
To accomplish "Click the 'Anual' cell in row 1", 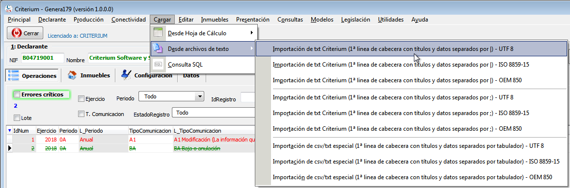I will click(103, 140).
